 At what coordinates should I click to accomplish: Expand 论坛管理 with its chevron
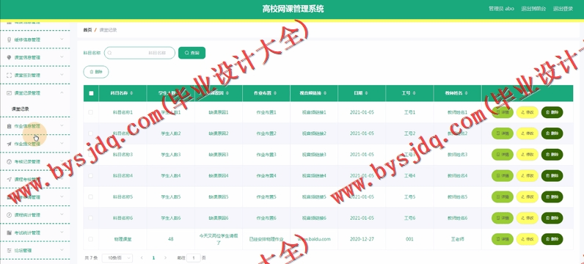(62, 250)
